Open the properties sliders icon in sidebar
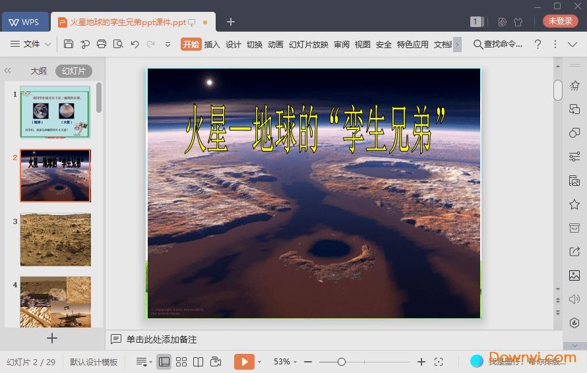Screen dimensions: 587x373 tap(574, 156)
